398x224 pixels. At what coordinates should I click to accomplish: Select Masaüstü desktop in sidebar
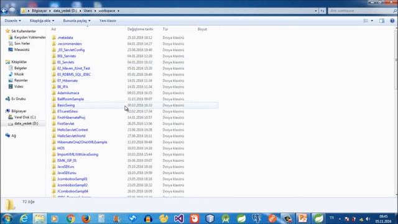click(22, 50)
